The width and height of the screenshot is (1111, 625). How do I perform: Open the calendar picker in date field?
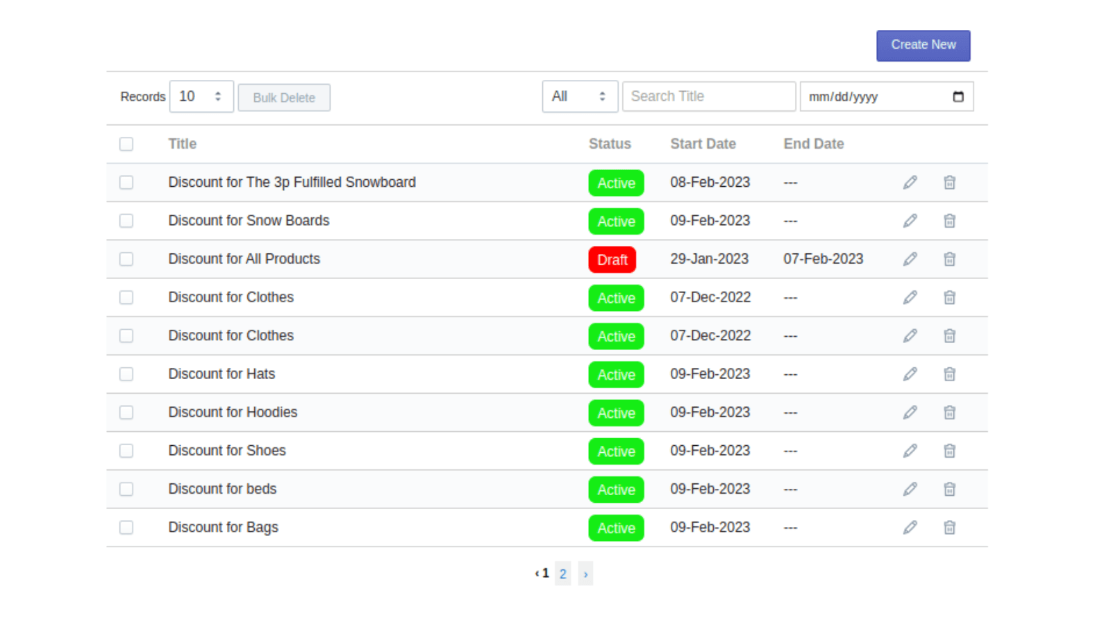pos(958,97)
